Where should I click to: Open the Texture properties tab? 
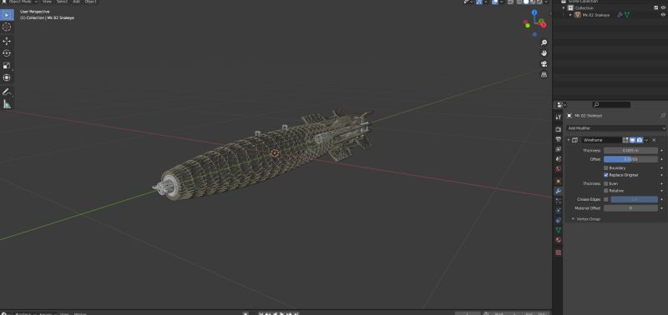pyautogui.click(x=558, y=252)
